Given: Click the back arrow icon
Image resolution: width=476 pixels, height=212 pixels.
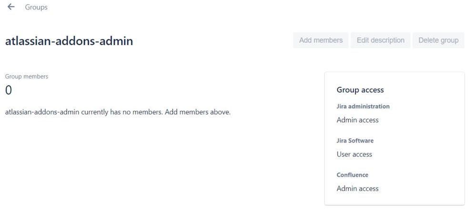Looking at the screenshot, I should tap(11, 7).
